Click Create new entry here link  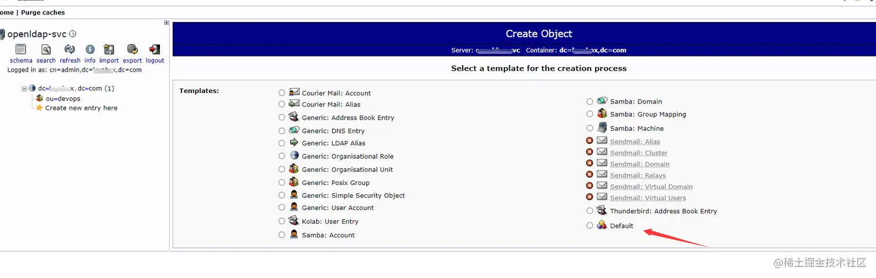[81, 108]
